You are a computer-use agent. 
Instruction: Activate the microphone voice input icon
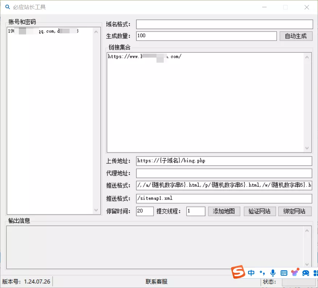[273, 273]
